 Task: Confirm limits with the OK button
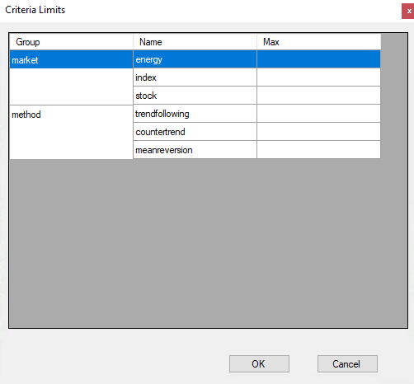point(259,364)
